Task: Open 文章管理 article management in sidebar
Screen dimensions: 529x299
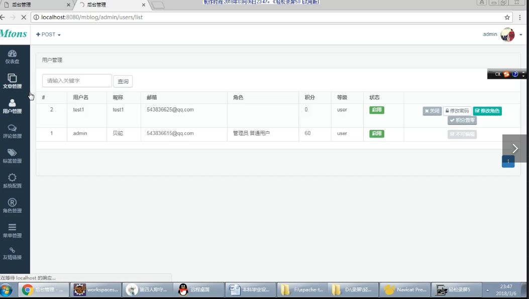Action: [12, 81]
